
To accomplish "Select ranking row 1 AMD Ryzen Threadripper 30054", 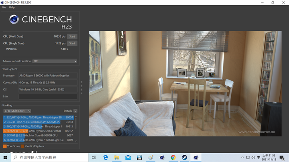I will point(39,117).
